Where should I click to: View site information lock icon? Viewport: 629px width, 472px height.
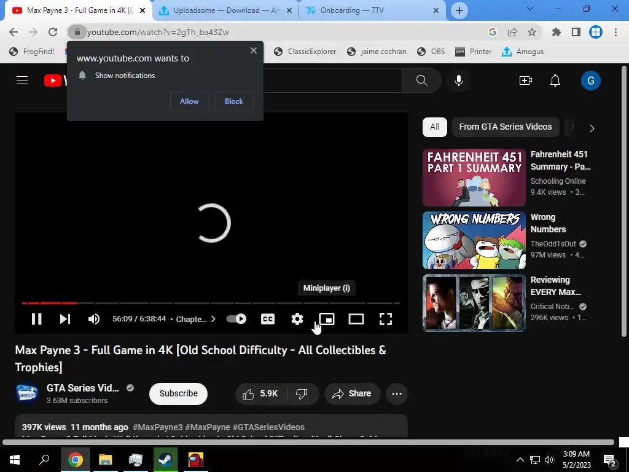click(77, 32)
